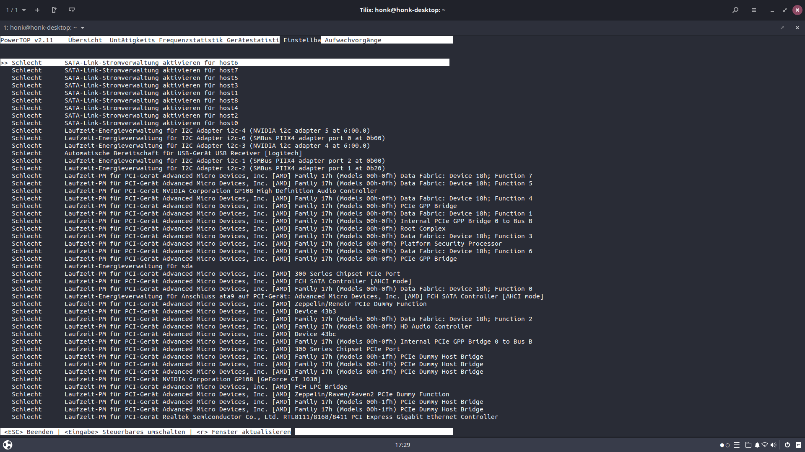Screen dimensions: 805x452
Task: Open the notifications bell in the panel
Action: tap(757, 445)
